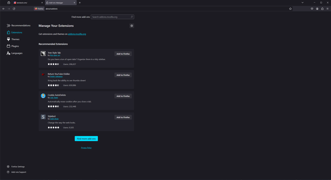
Task: Close the Add-ons Manager tab
Action: pyautogui.click(x=74, y=2)
